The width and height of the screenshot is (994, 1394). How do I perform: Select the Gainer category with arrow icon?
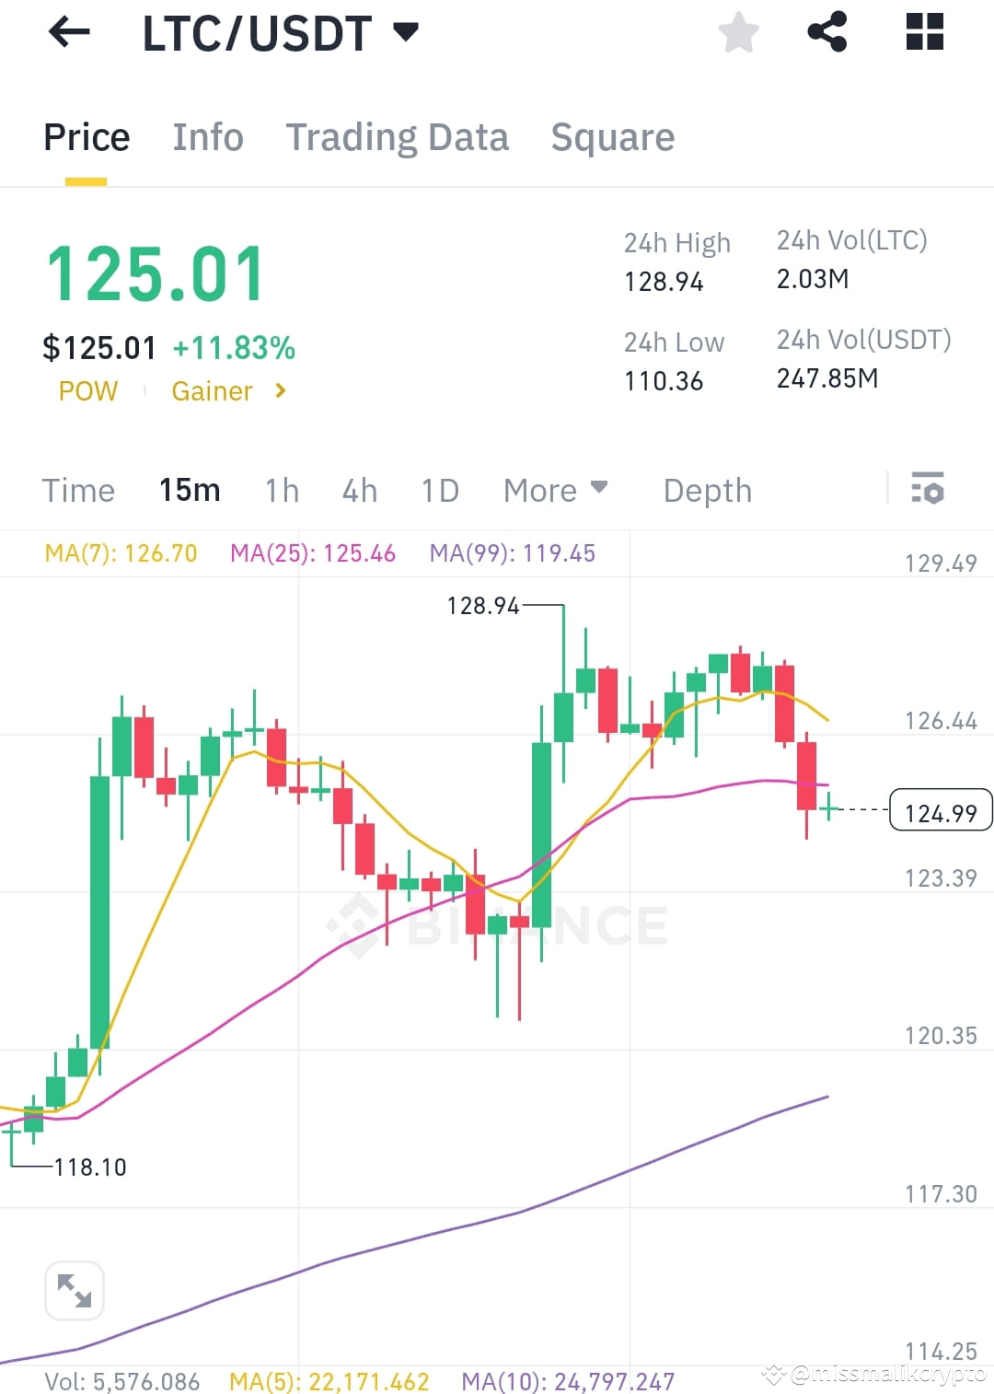click(x=225, y=390)
